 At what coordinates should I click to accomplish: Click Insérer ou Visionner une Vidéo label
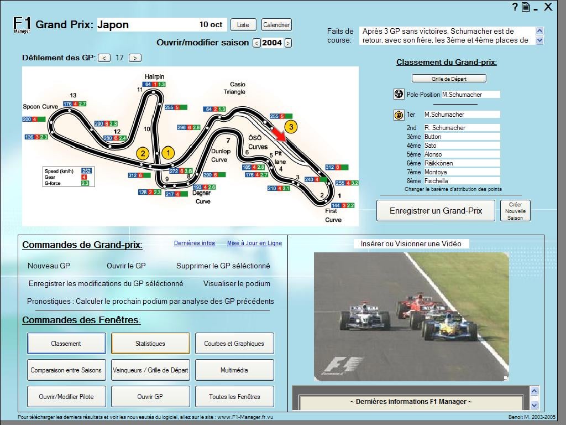(411, 244)
